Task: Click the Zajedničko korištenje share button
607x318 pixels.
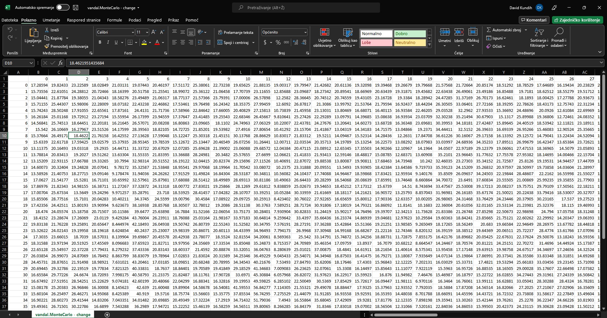Action: (577, 20)
